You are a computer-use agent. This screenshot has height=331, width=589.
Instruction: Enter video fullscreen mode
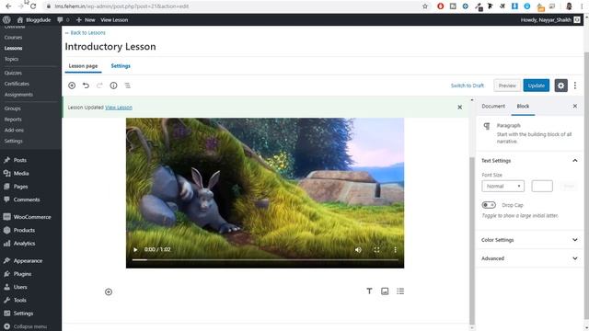(x=376, y=249)
